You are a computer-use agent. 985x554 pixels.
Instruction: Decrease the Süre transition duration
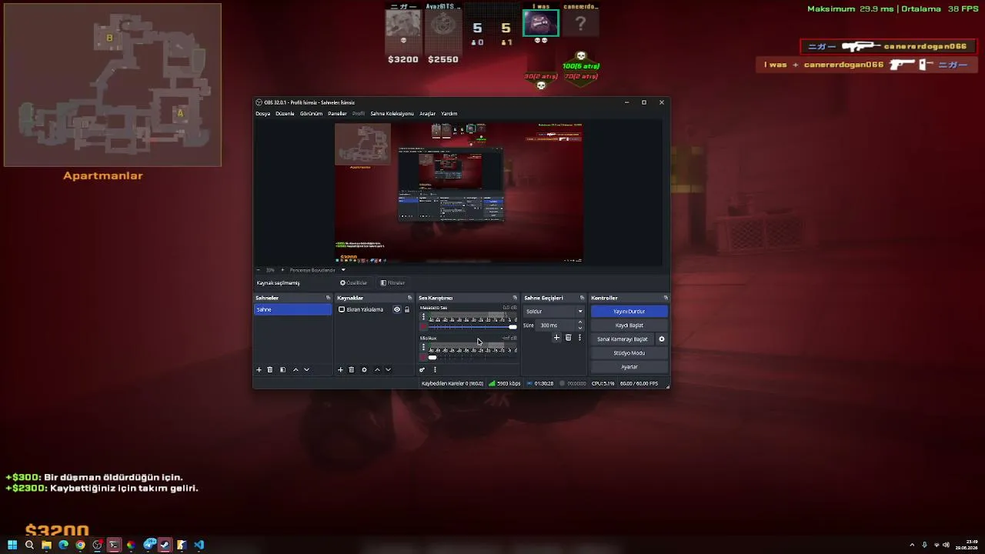pyautogui.click(x=580, y=328)
